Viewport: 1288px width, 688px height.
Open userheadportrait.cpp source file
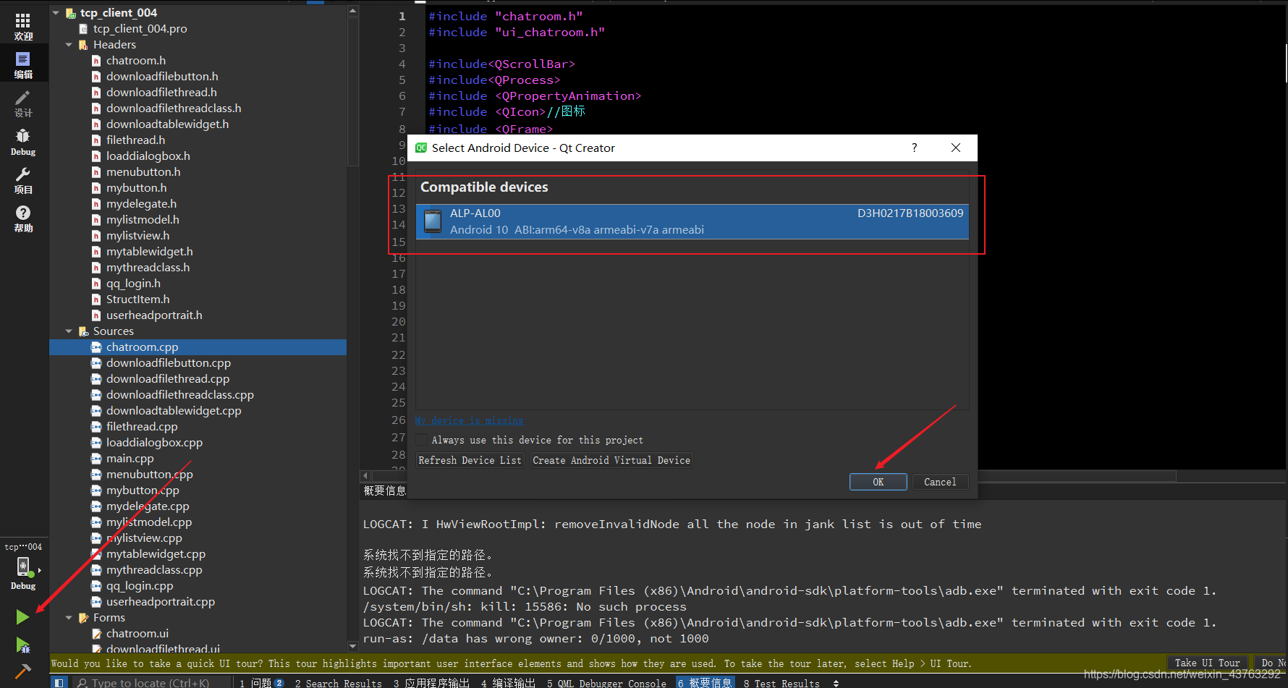(x=161, y=602)
